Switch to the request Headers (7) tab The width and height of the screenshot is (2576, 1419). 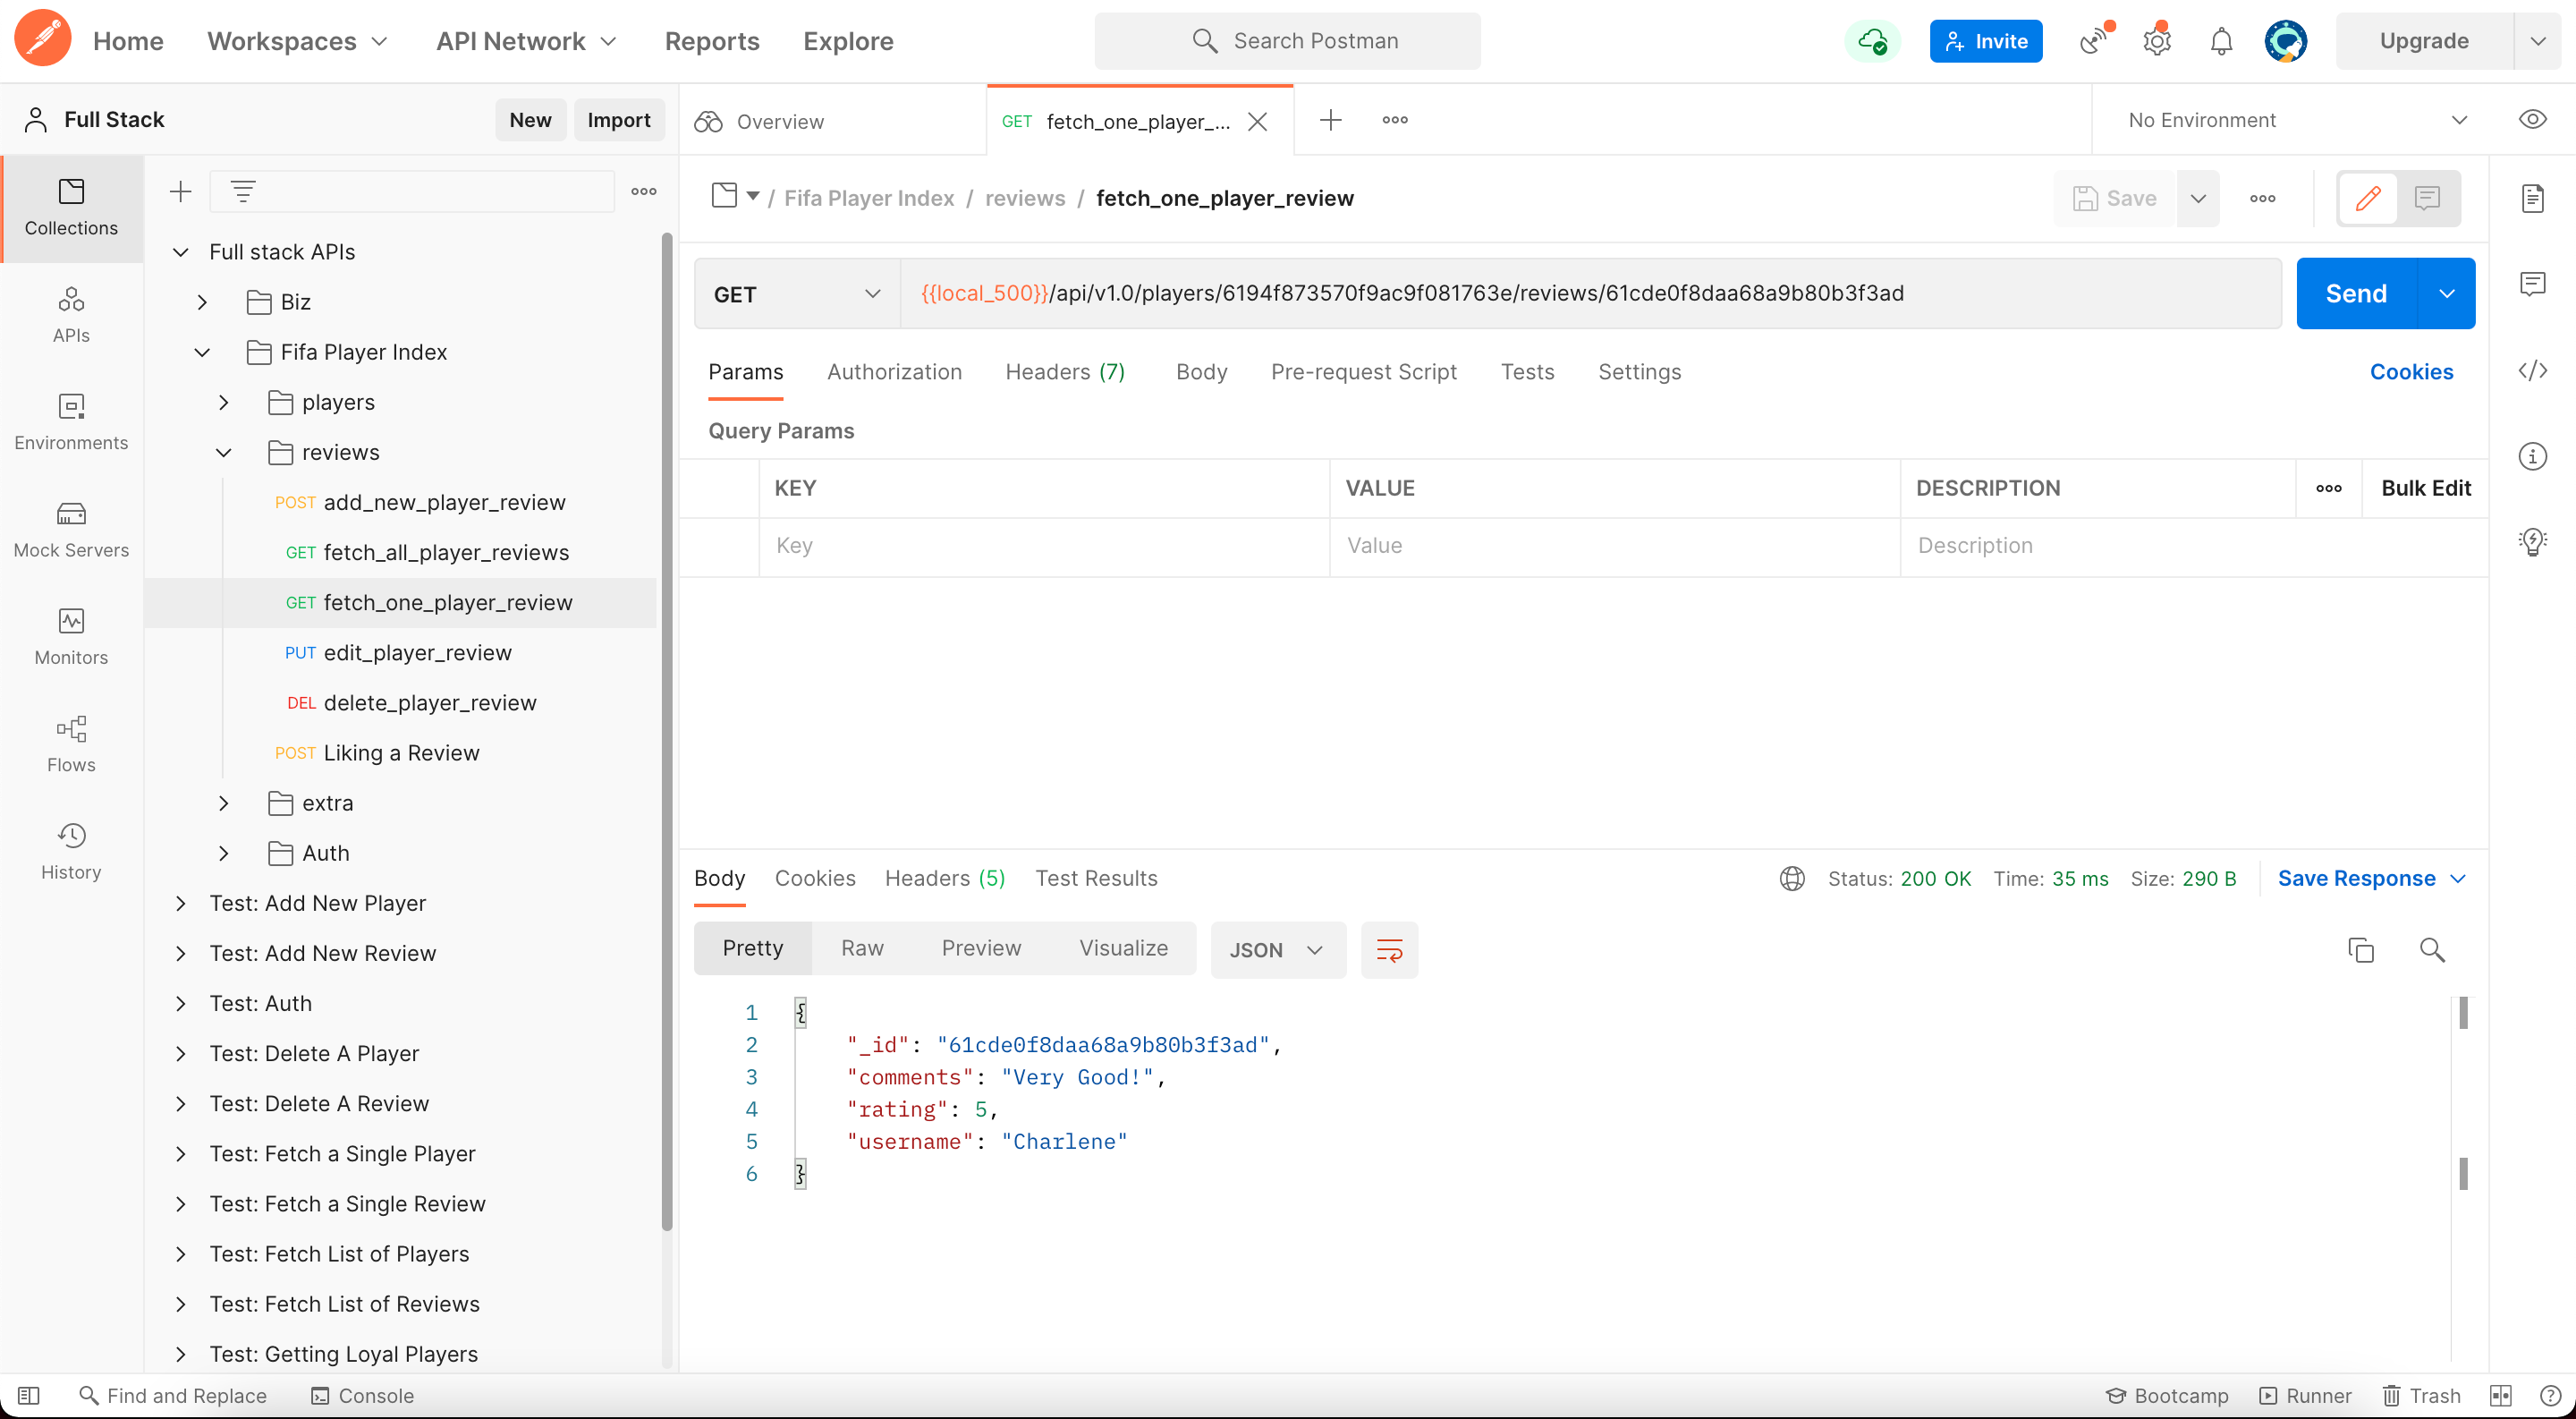(1065, 372)
